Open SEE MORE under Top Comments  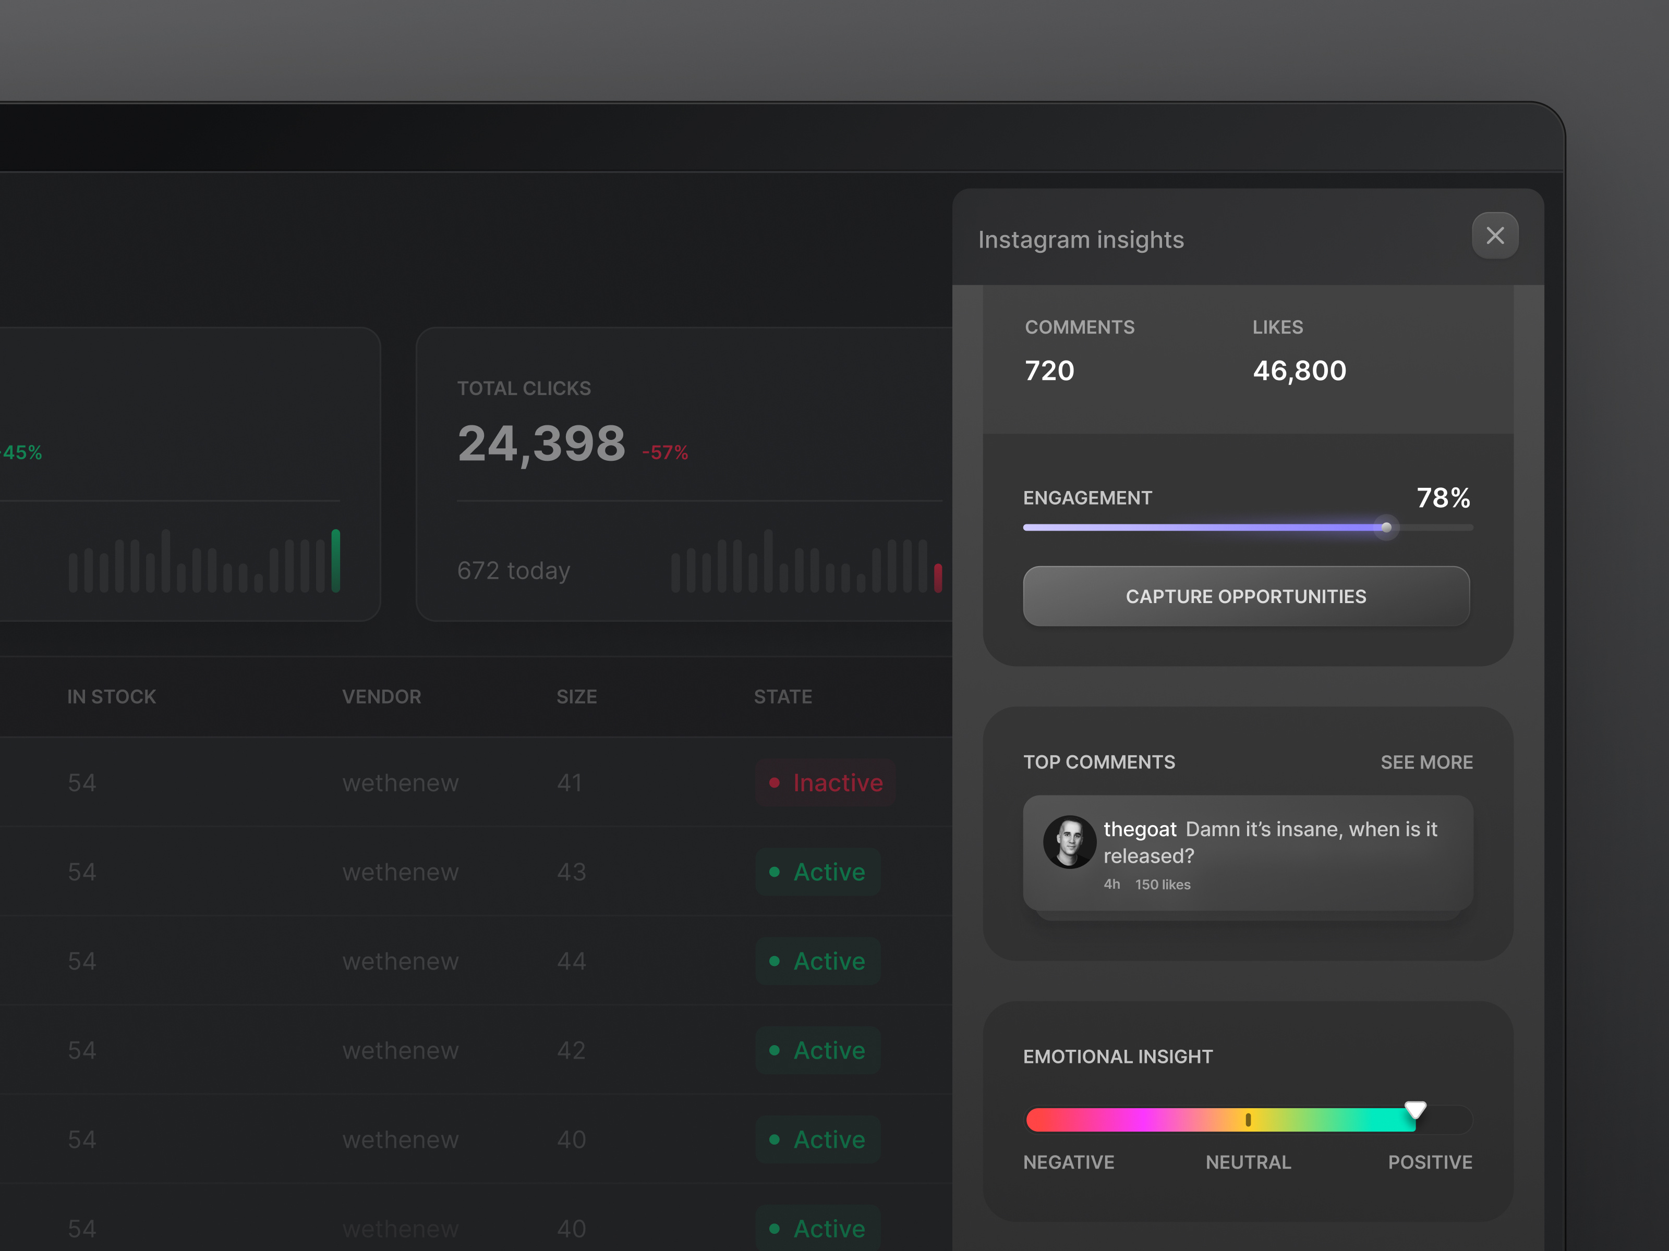pyautogui.click(x=1426, y=763)
